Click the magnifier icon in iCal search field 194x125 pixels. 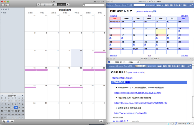click(x=84, y=5)
